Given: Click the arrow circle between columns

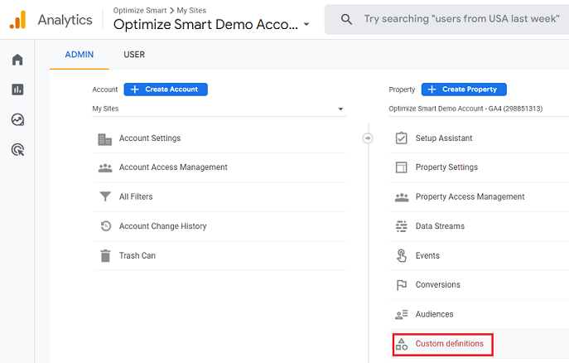Looking at the screenshot, I should click(368, 138).
